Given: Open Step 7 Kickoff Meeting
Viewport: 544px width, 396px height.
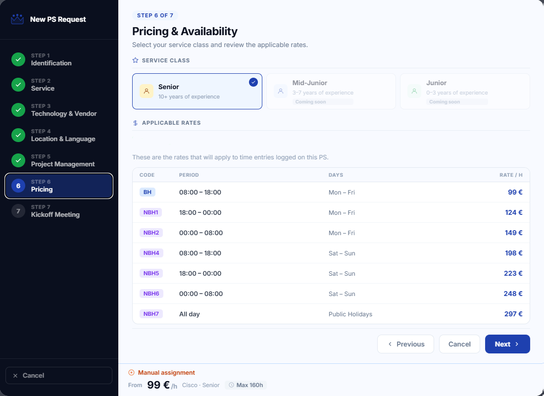Looking at the screenshot, I should pos(59,211).
